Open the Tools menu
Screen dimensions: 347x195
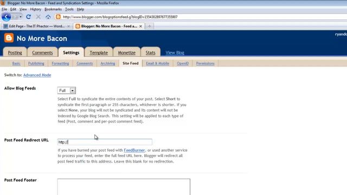tap(69, 9)
